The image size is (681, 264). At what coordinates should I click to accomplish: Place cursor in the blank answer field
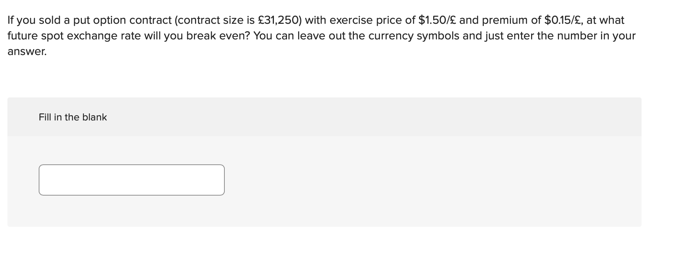[x=131, y=180]
